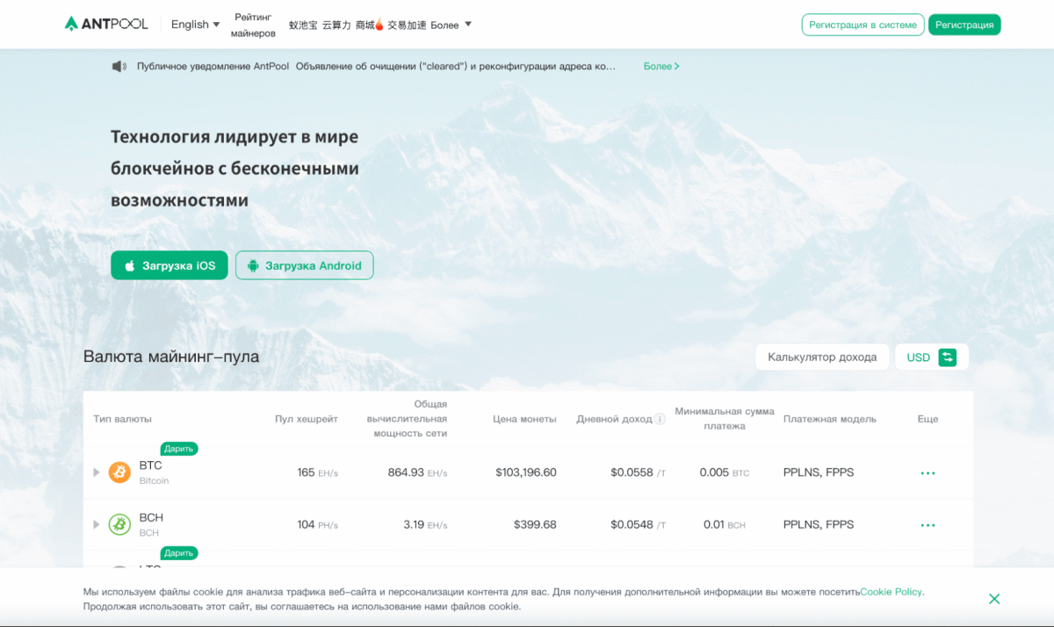Click the Bitcoin orange coin icon
The image size is (1054, 627).
click(119, 472)
